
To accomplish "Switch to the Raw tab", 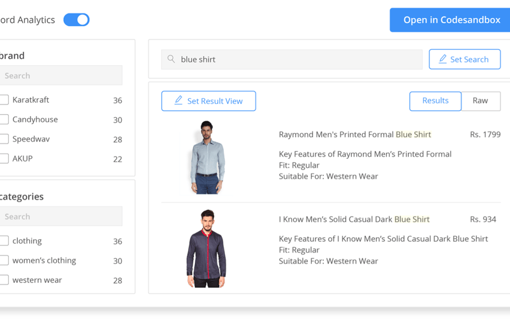I will pos(481,101).
